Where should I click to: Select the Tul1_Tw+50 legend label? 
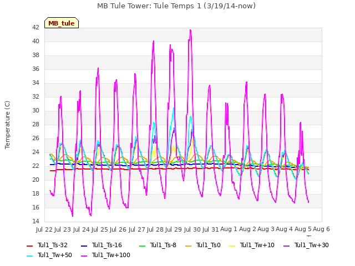55,255
